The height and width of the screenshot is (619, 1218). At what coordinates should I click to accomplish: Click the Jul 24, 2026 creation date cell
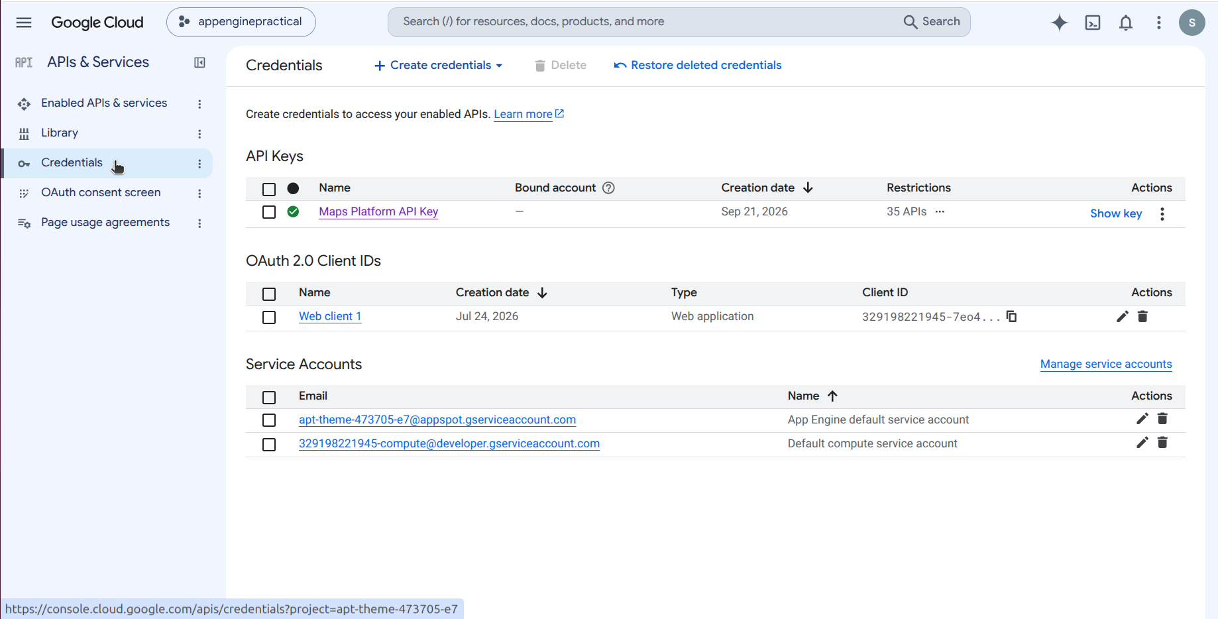coord(486,316)
